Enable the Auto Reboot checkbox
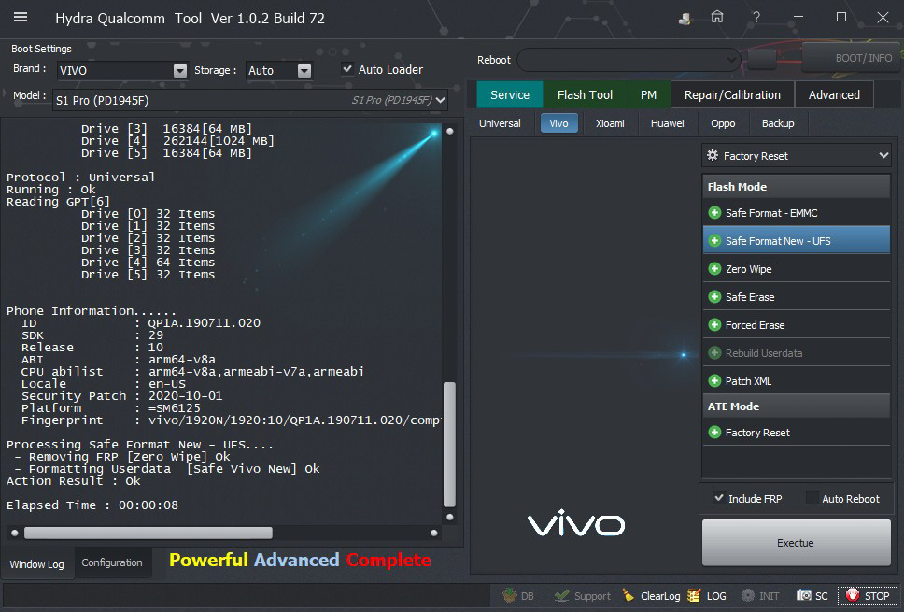Viewport: 904px width, 612px height. [812, 498]
